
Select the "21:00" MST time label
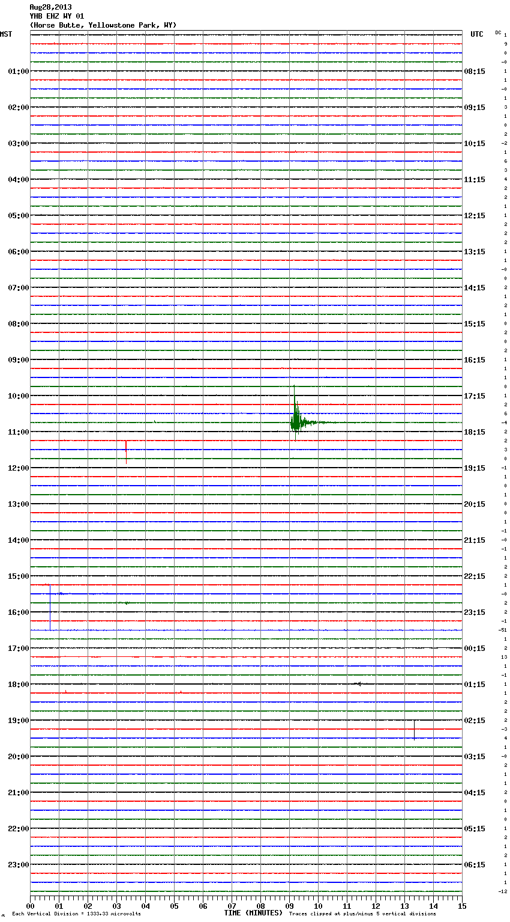[x=19, y=793]
